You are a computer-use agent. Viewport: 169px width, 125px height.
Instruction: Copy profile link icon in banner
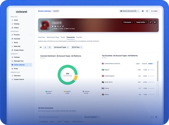[x=151, y=22]
